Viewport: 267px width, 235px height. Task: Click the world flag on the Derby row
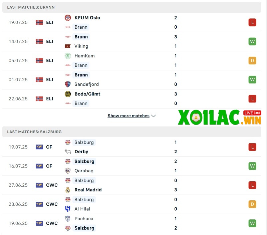tap(39, 147)
